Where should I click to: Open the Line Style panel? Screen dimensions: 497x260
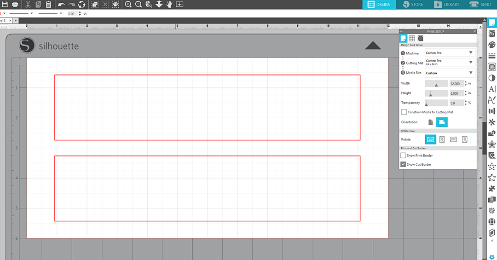(492, 56)
